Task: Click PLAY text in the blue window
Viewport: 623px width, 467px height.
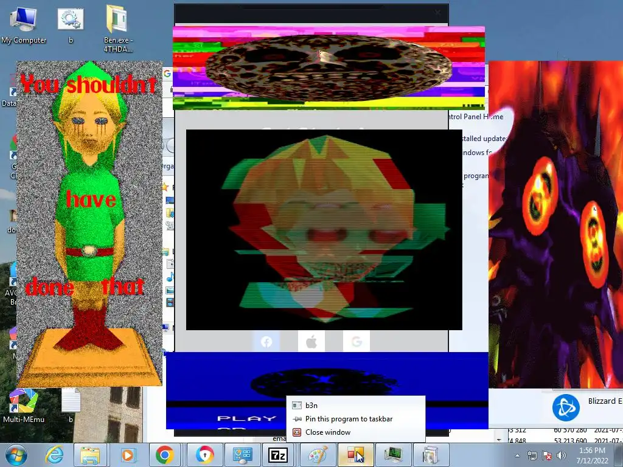Action: tap(247, 418)
